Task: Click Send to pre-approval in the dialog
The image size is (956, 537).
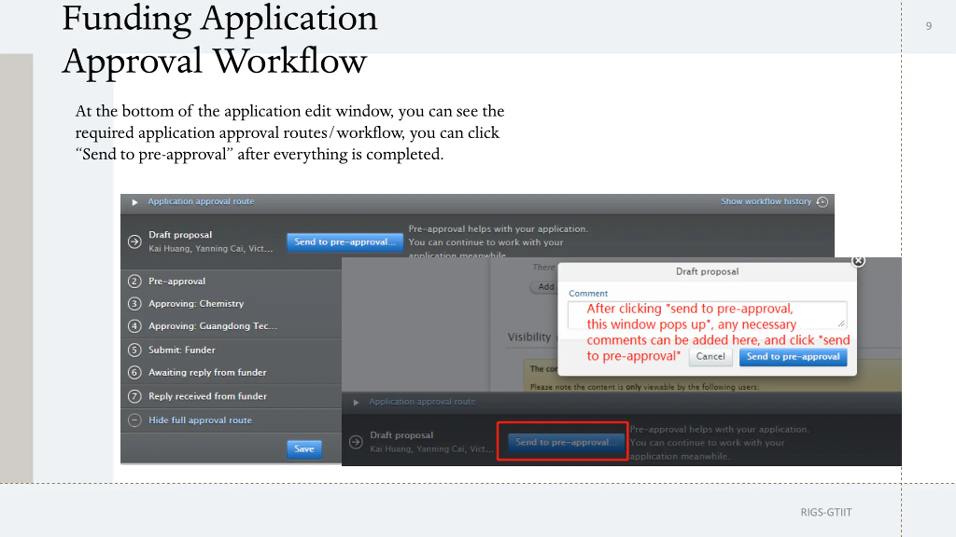Action: point(793,357)
